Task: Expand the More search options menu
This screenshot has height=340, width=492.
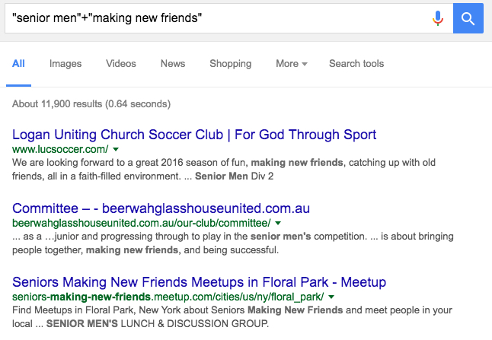Action: [292, 64]
